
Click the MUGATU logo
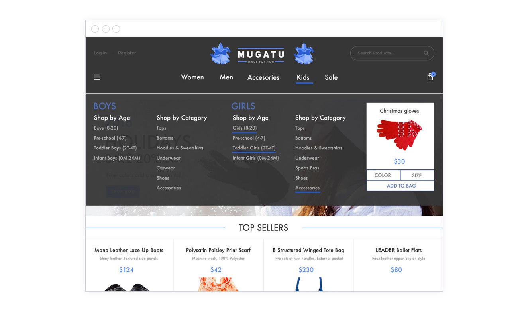click(x=261, y=54)
